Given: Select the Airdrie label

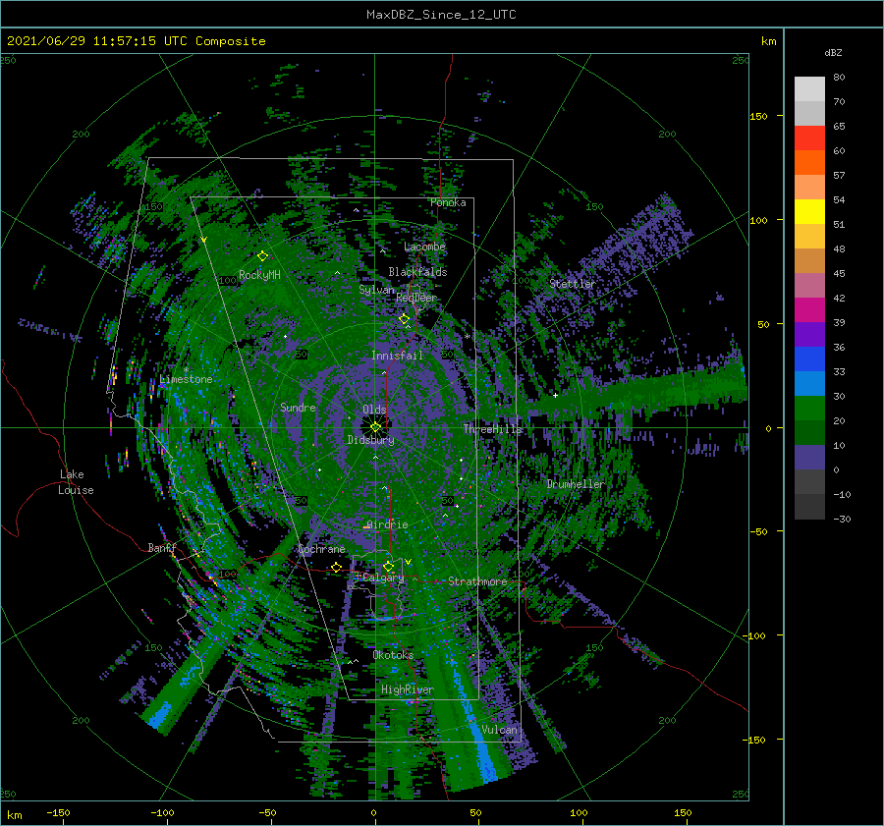Looking at the screenshot, I should click(387, 524).
